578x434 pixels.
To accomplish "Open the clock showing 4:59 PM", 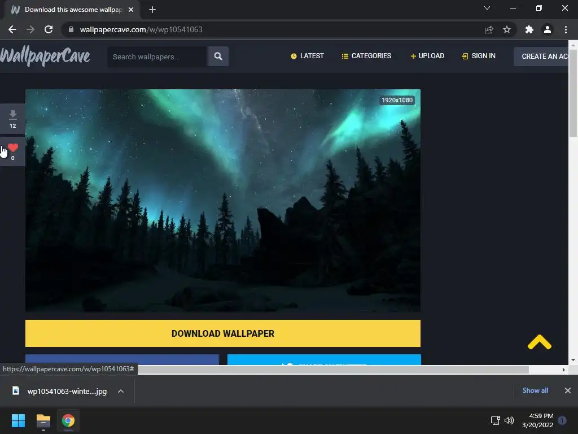I will (x=538, y=420).
